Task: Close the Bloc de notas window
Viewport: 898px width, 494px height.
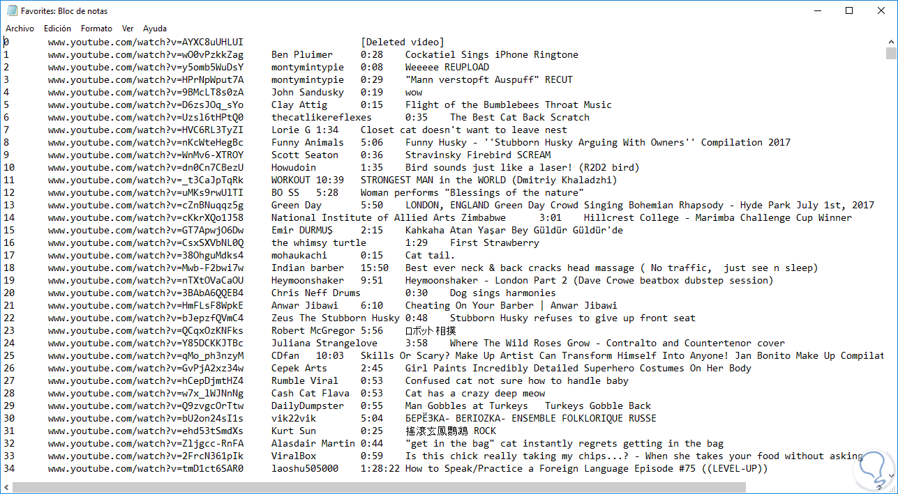Action: coord(881,10)
